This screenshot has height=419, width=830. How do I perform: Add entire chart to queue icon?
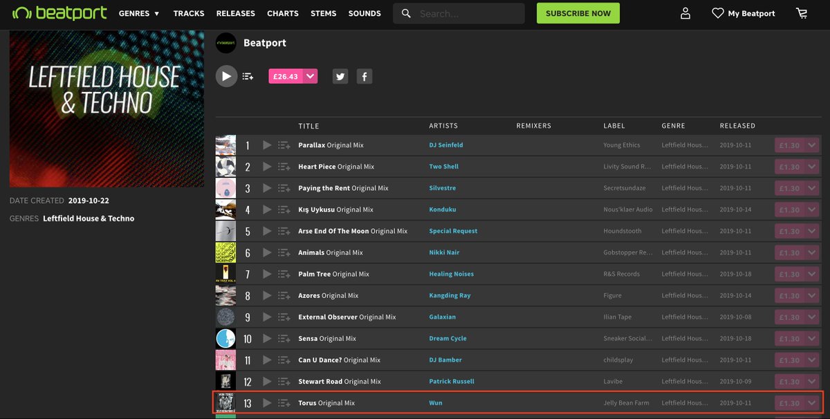[x=248, y=77]
